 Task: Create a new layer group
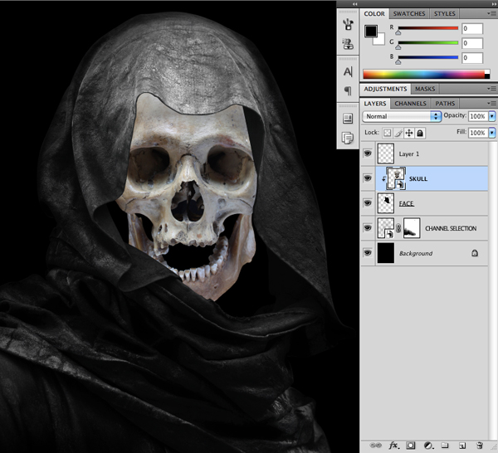[444, 446]
